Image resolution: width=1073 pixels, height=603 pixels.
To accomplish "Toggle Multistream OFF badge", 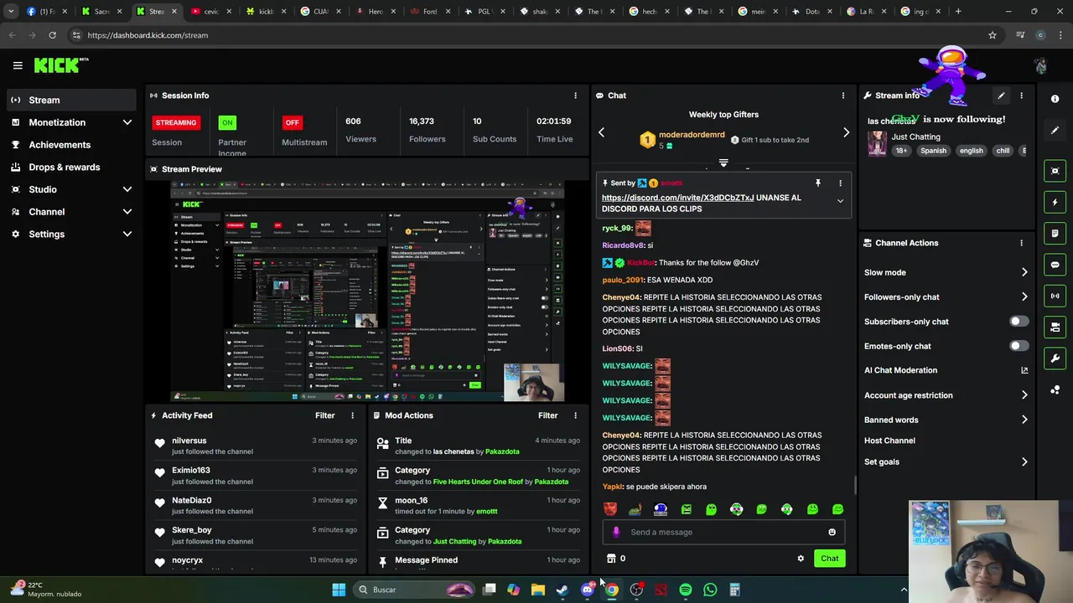I will tap(292, 122).
